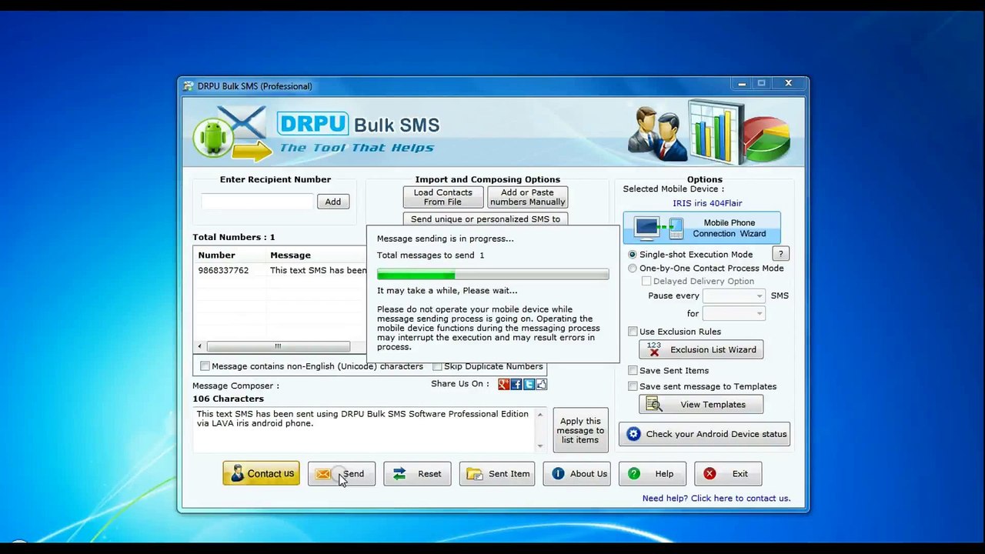Image resolution: width=985 pixels, height=554 pixels.
Task: Click Add or Paste numbers Manually
Action: click(x=528, y=198)
